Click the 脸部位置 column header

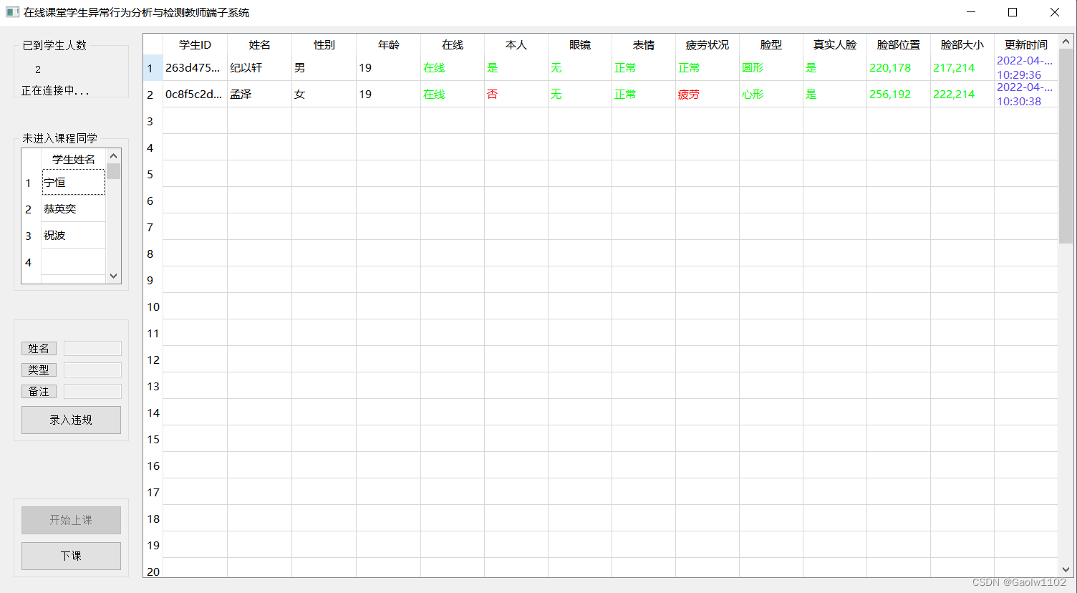(x=899, y=44)
